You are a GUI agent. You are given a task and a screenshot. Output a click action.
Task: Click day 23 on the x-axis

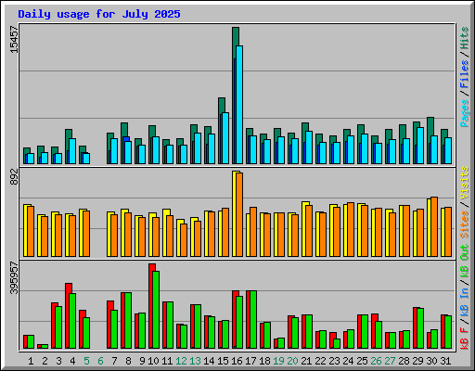(334, 361)
